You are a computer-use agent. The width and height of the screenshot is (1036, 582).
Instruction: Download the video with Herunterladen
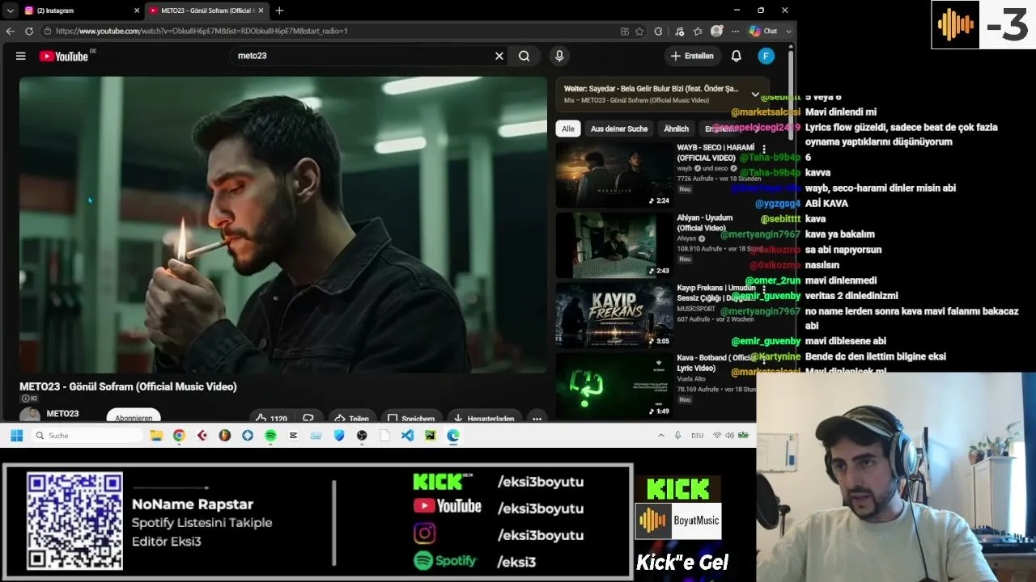[x=484, y=418]
